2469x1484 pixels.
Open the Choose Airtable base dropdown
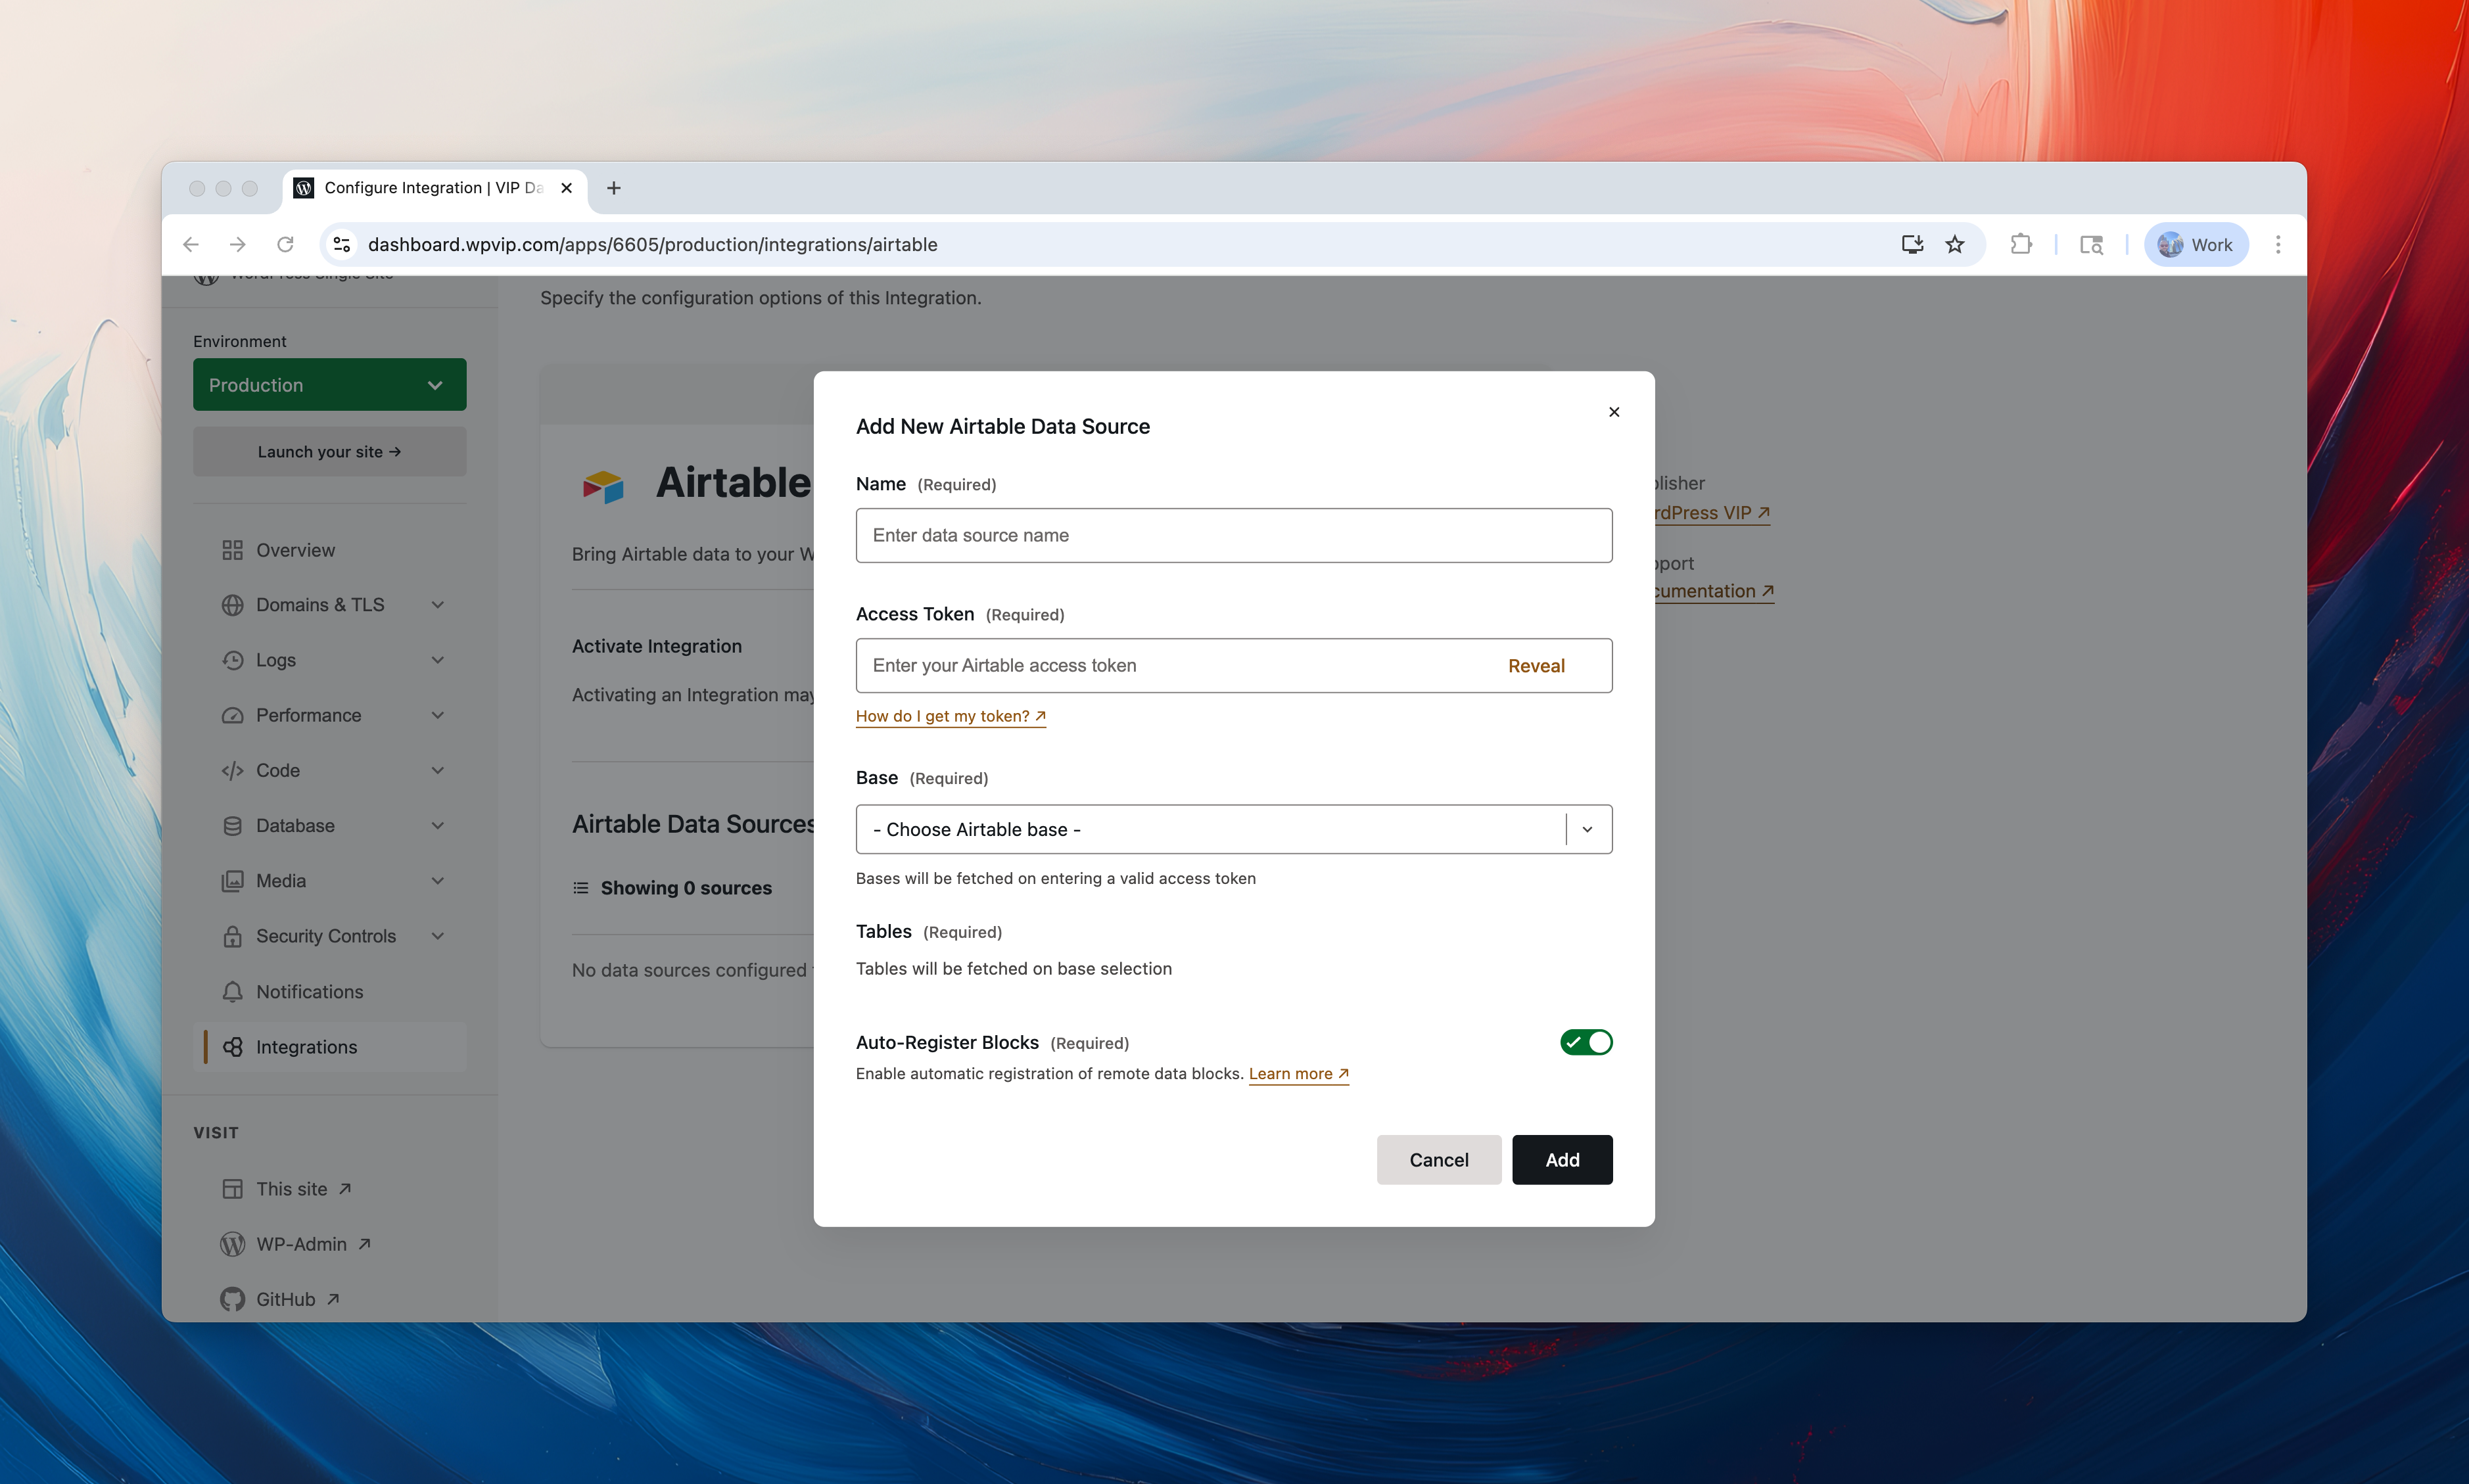point(1233,829)
